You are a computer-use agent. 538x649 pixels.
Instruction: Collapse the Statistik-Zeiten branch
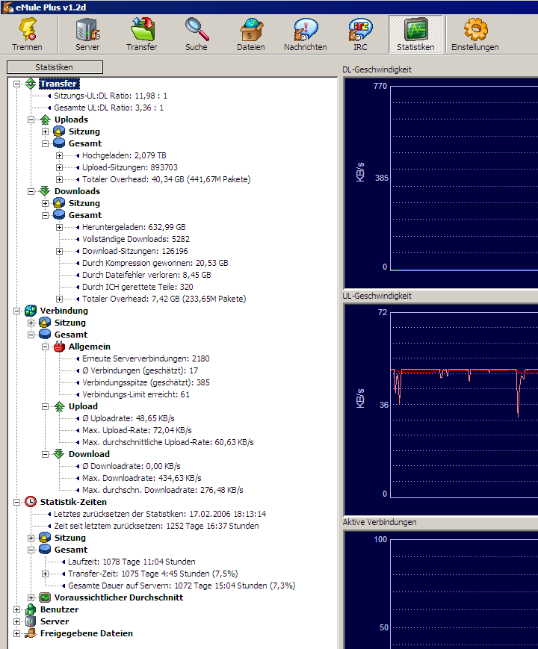click(16, 503)
